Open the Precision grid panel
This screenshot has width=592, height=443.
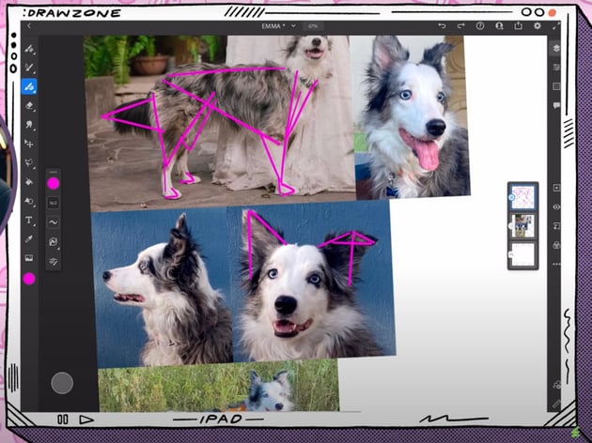click(556, 86)
